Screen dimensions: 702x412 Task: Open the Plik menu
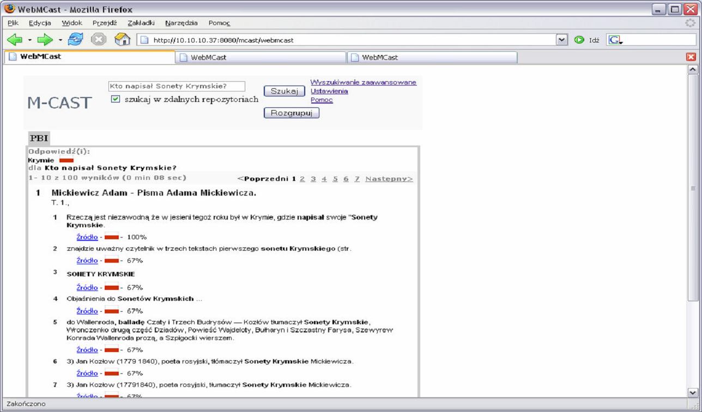(13, 23)
